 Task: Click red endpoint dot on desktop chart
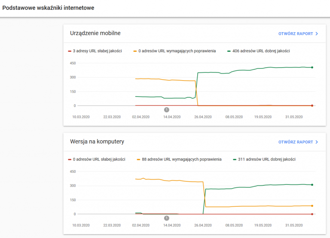point(312,214)
